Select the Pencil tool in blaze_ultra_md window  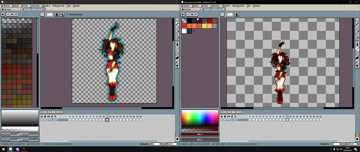357,24
